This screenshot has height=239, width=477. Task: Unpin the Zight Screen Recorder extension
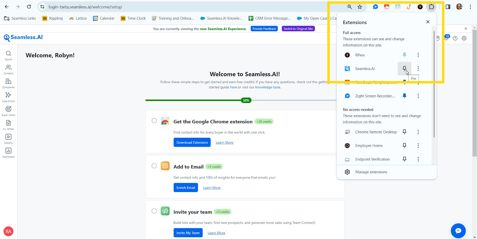click(x=405, y=96)
